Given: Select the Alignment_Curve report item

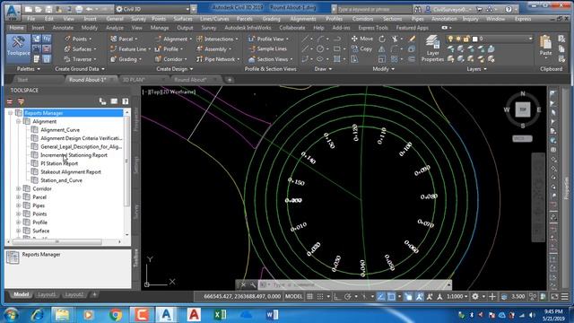Looking at the screenshot, I should [60, 129].
